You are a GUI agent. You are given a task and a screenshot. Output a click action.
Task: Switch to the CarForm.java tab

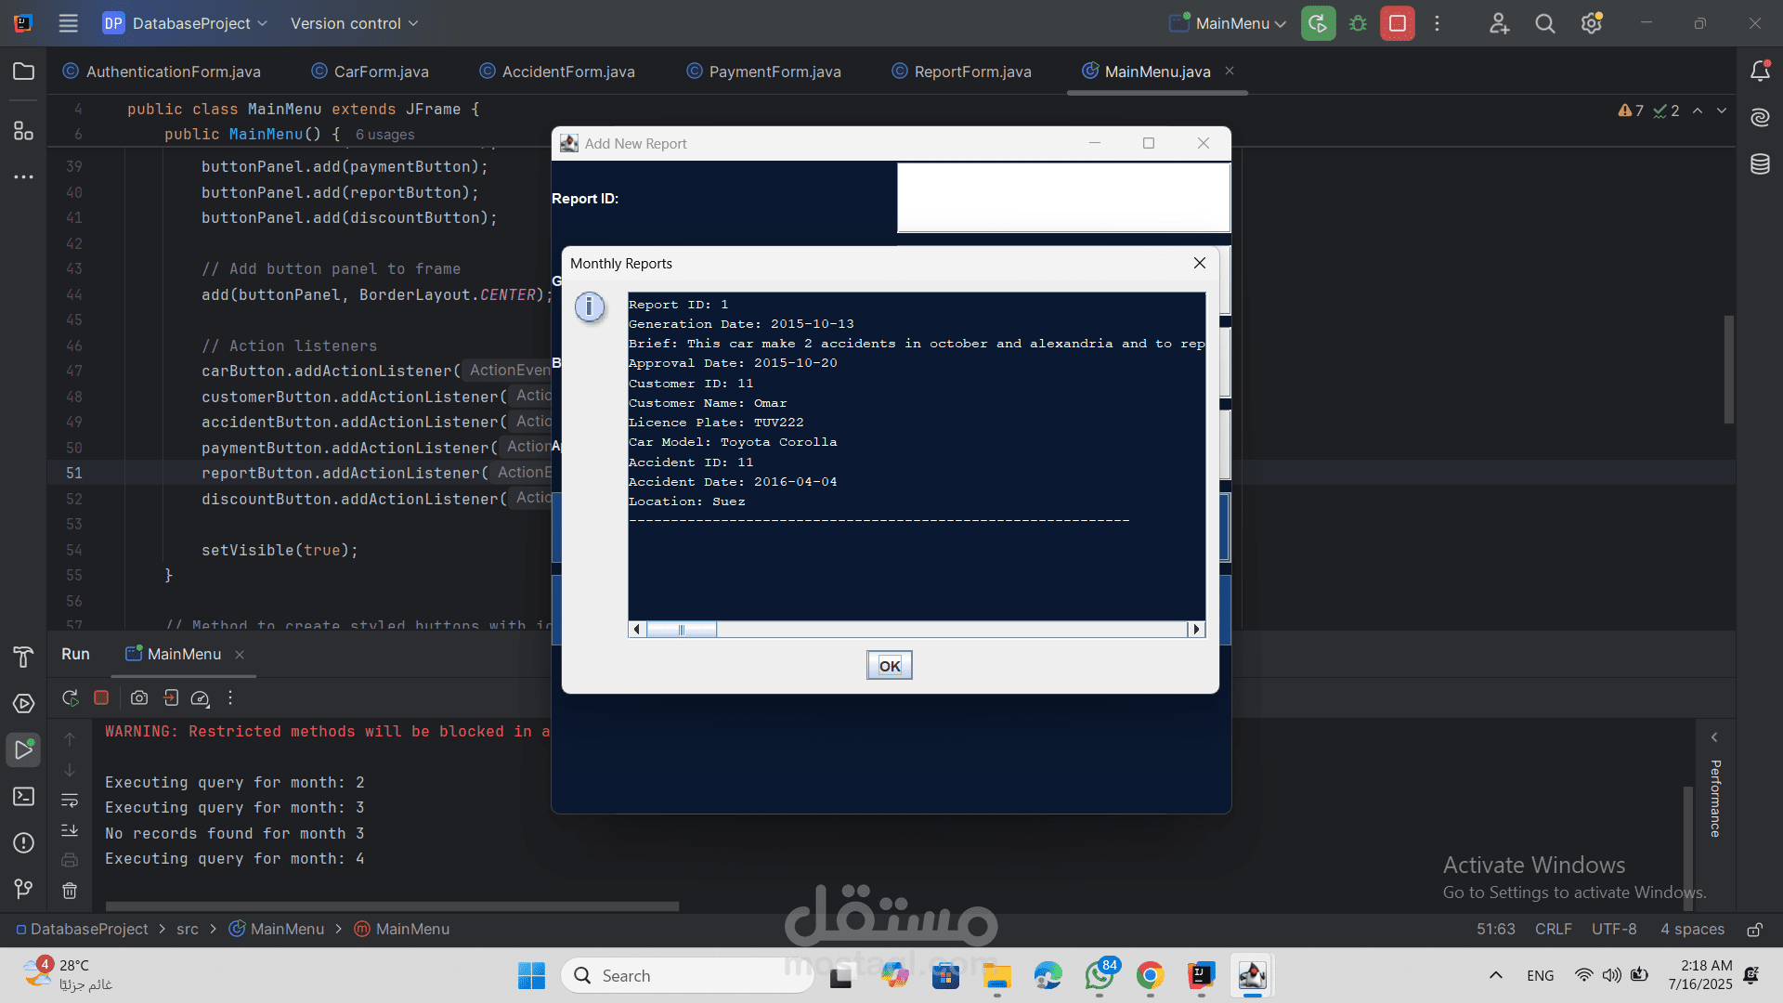381,72
